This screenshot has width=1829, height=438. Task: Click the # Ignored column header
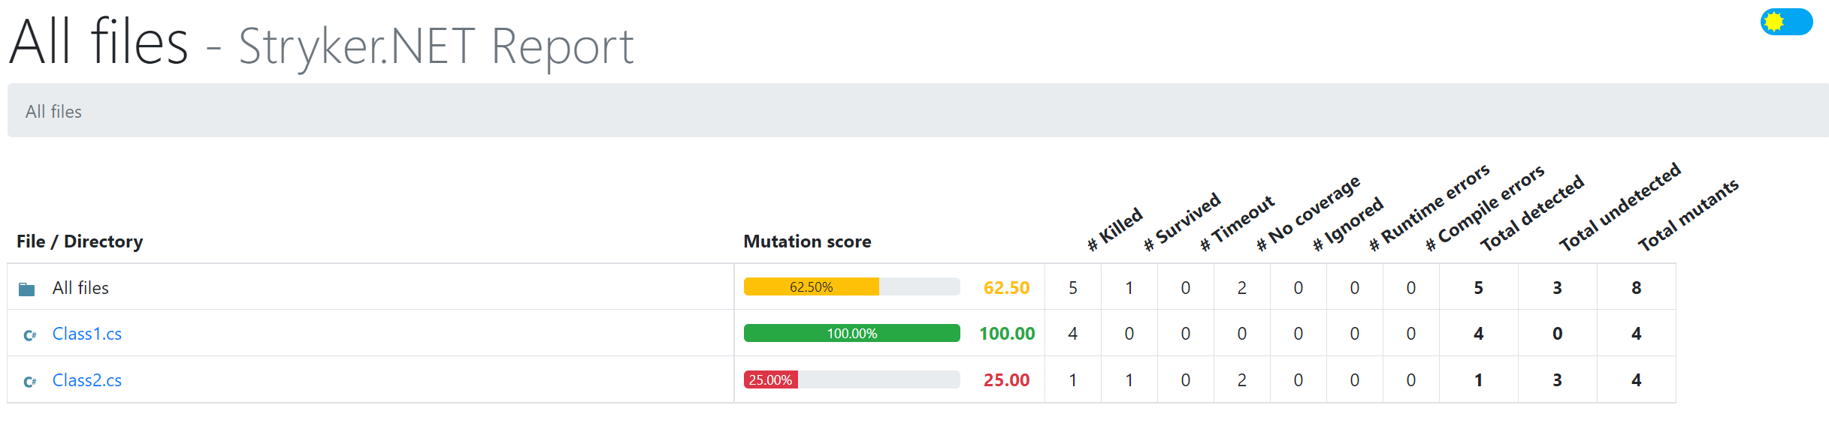click(x=1348, y=223)
